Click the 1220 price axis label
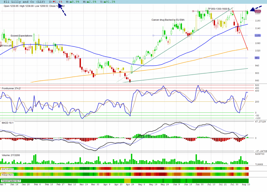 point(258,13)
